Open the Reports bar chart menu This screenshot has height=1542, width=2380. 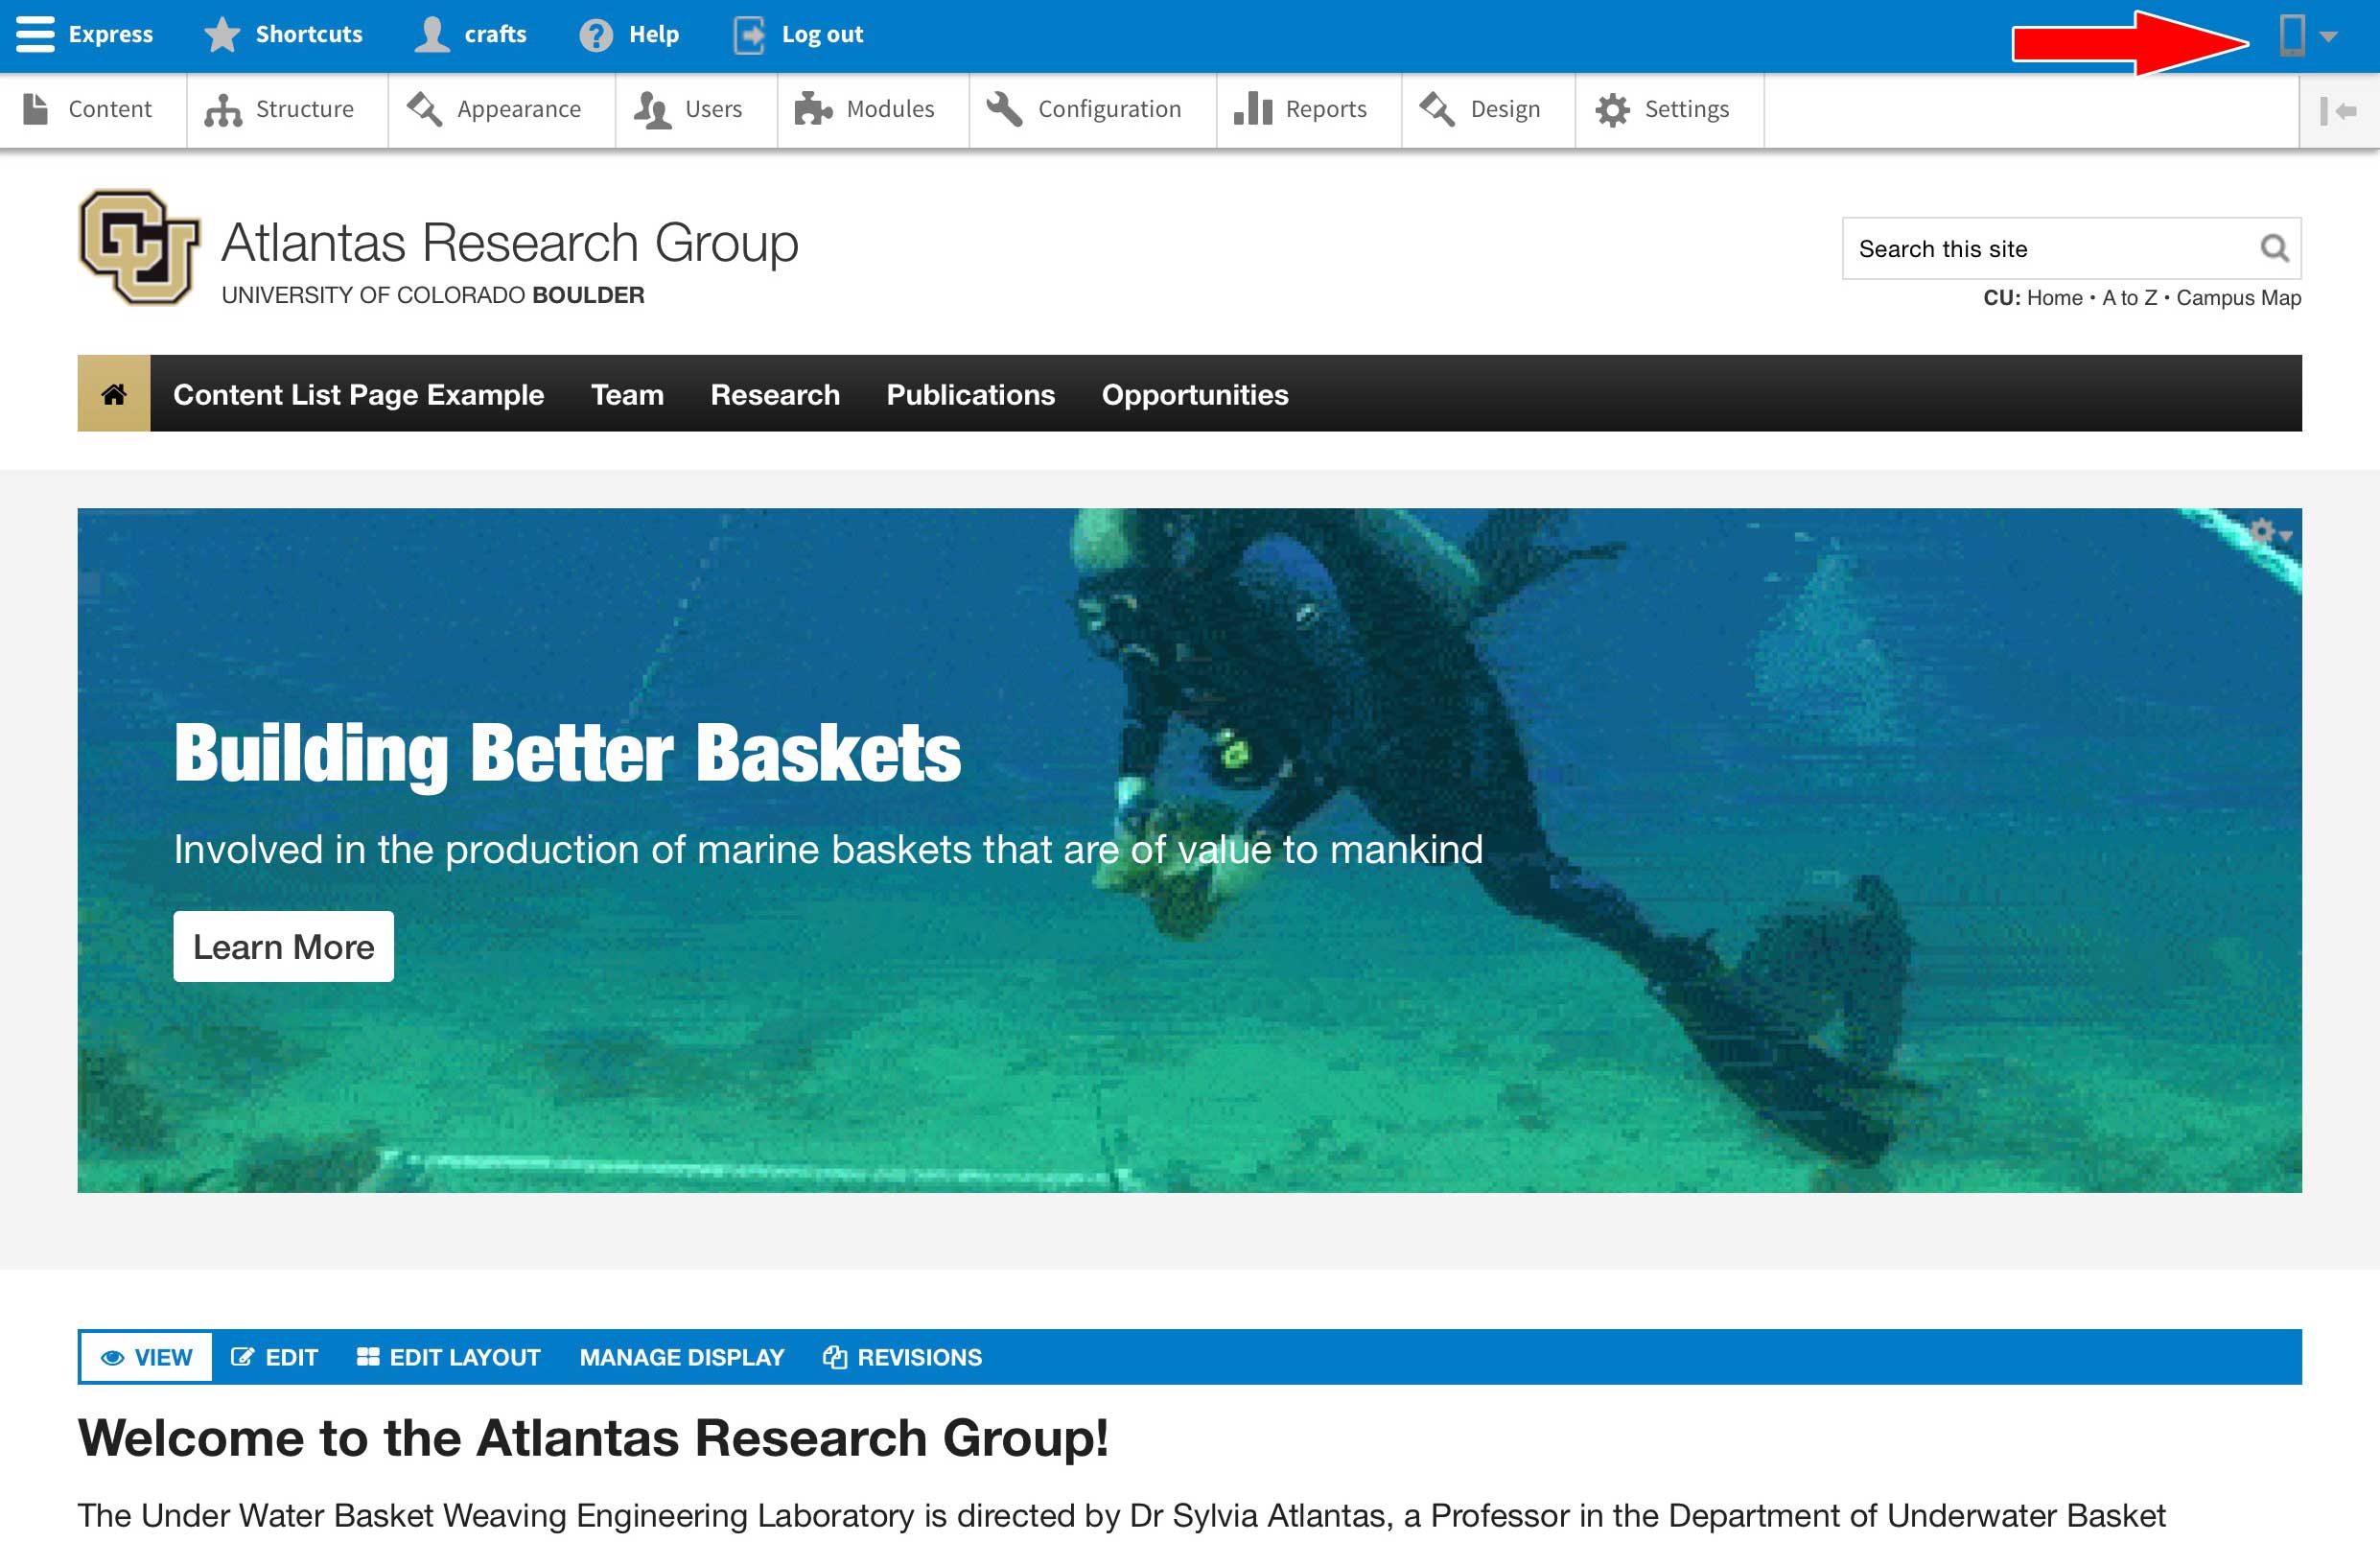[x=1300, y=109]
